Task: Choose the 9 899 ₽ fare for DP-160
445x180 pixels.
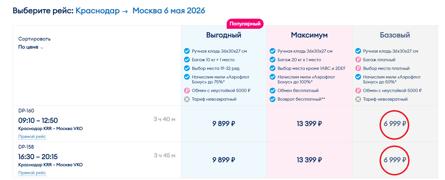Action: click(x=224, y=124)
